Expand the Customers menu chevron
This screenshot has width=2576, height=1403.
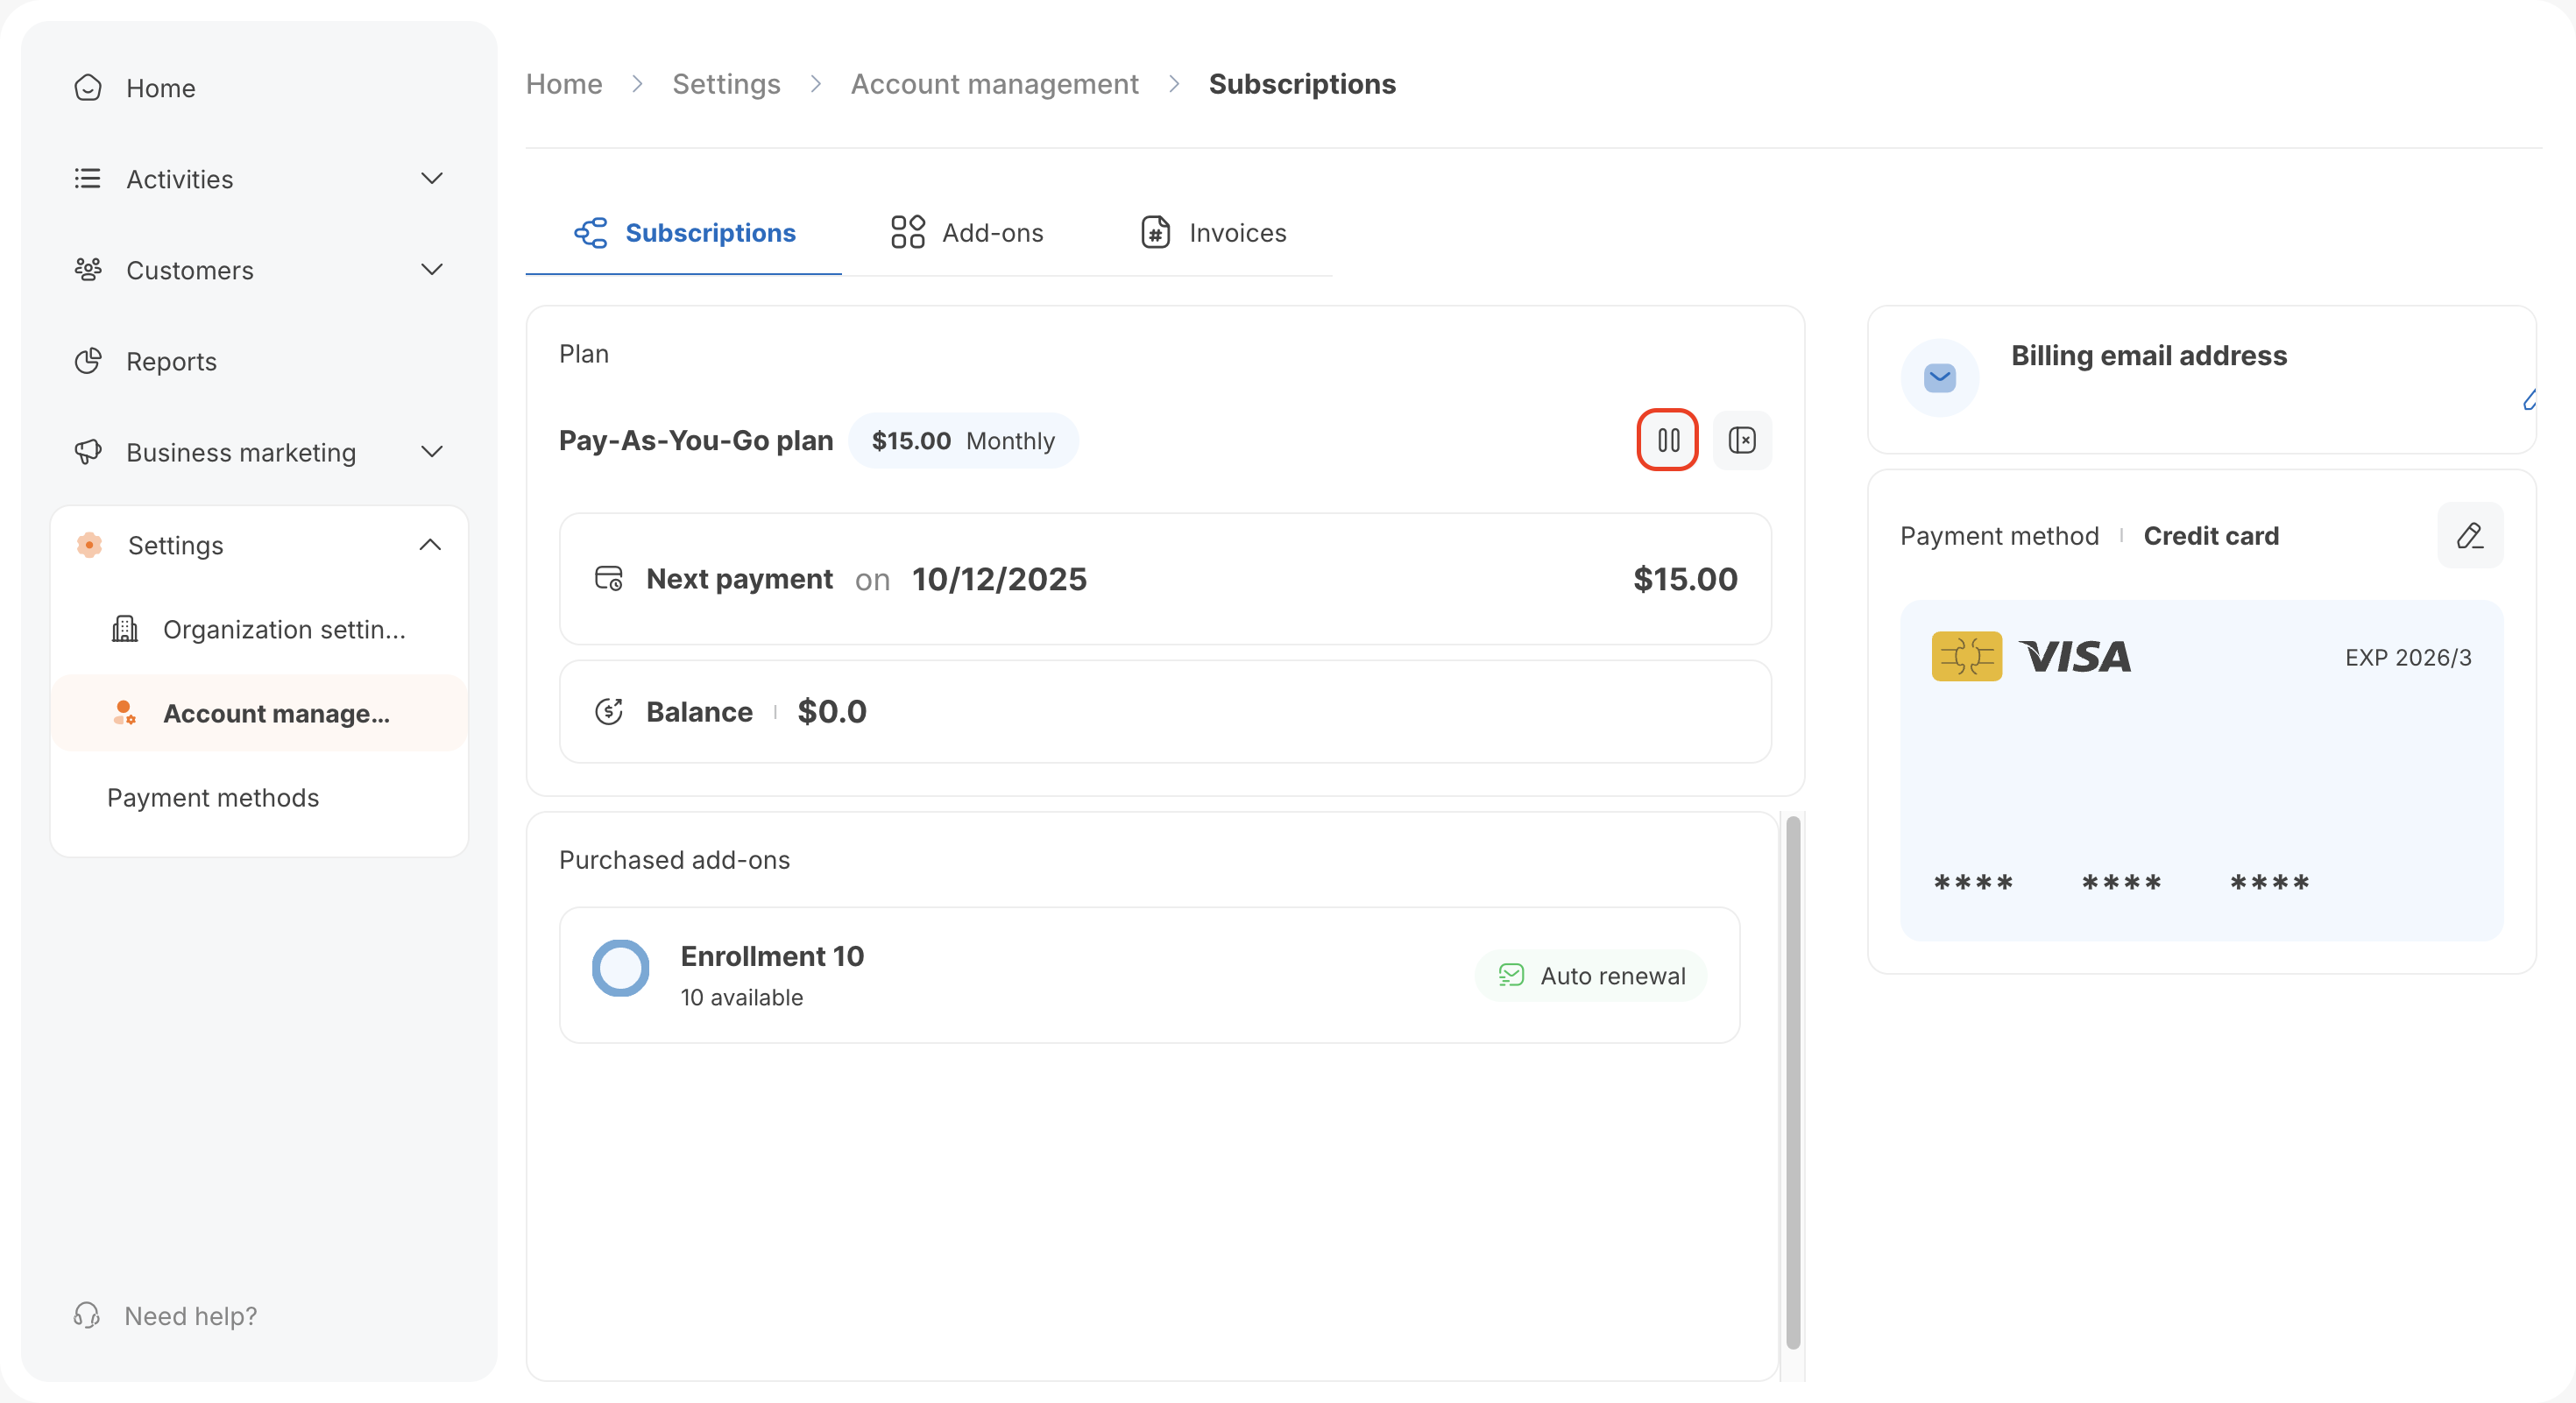(432, 270)
